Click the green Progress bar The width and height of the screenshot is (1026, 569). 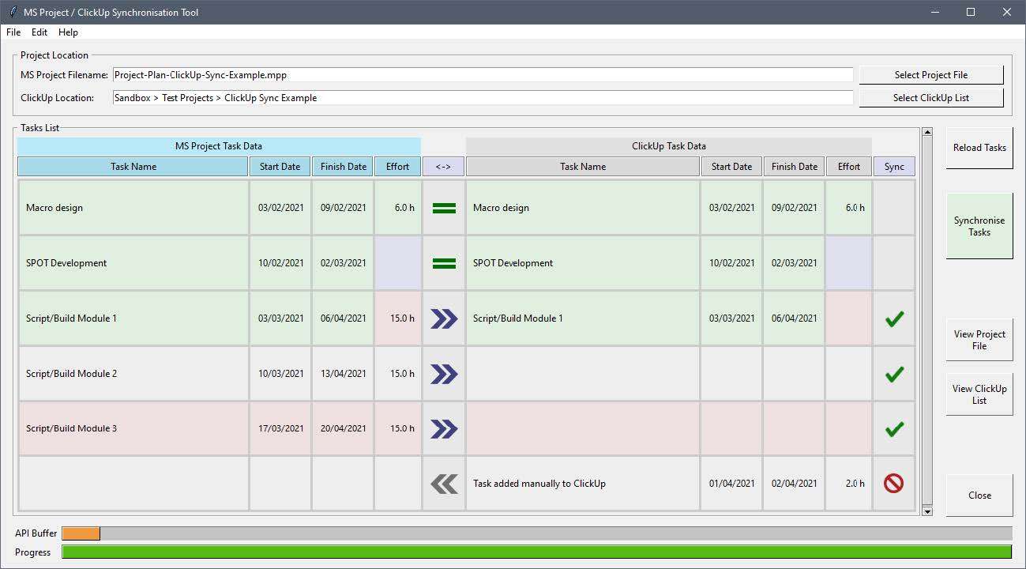536,552
